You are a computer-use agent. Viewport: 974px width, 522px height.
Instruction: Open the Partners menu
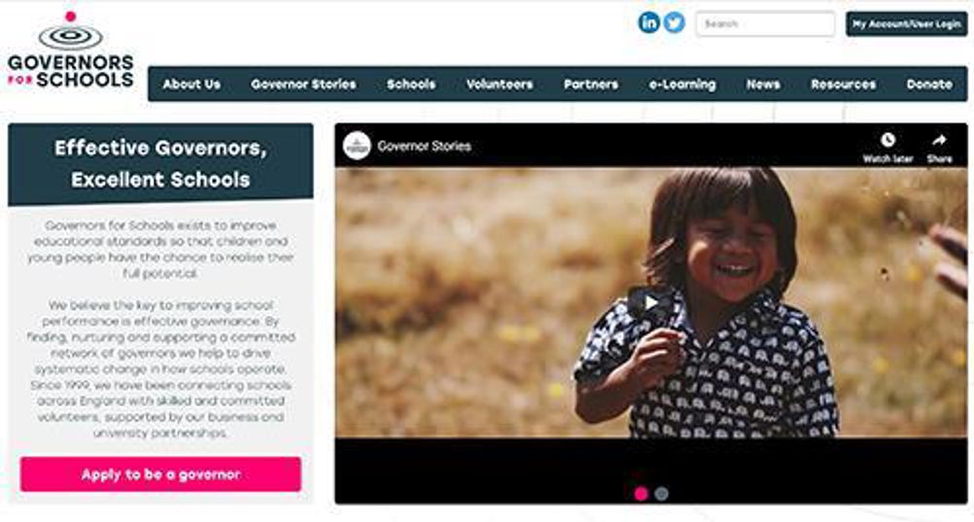(591, 84)
